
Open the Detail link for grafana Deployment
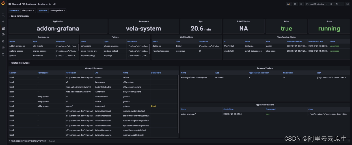tap(154, 106)
